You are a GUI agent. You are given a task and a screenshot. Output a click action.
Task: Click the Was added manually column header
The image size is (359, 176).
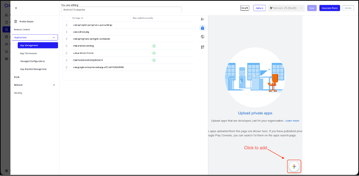pyautogui.click(x=143, y=18)
